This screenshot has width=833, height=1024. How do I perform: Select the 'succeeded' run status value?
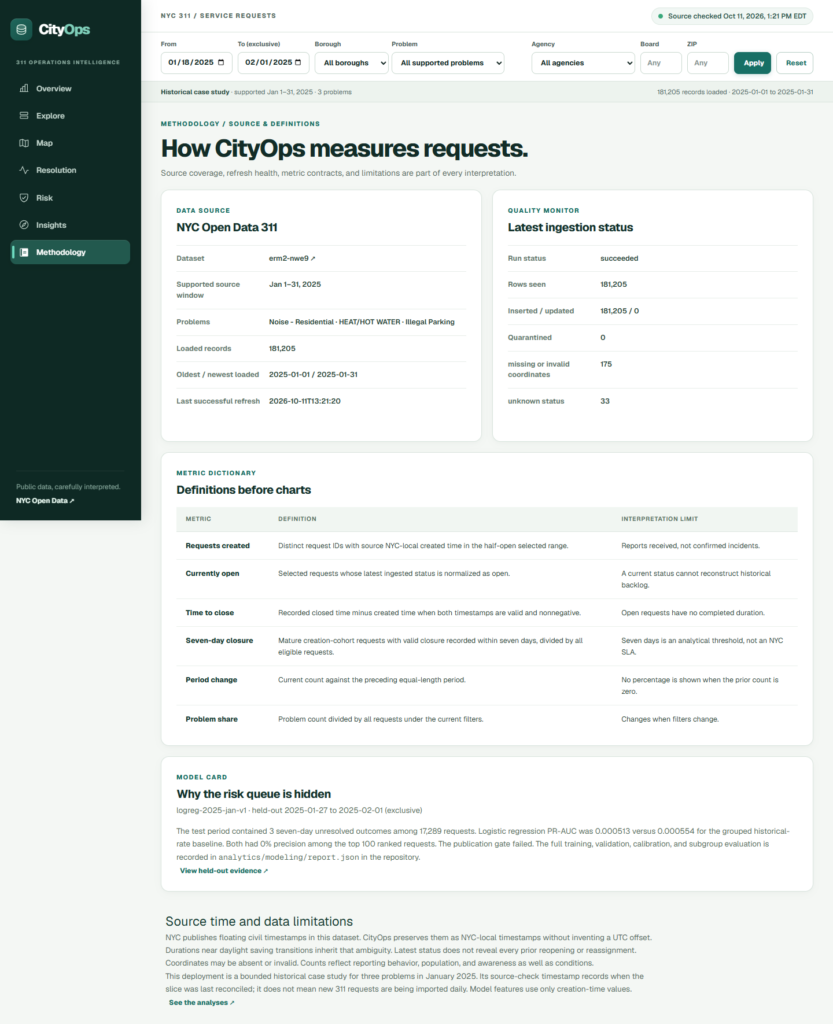(x=620, y=258)
